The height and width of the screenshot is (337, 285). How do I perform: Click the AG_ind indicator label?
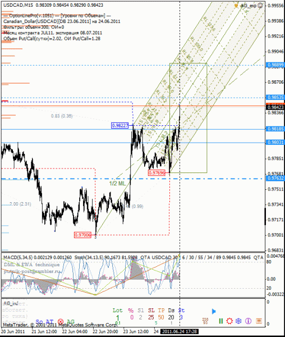11,303
